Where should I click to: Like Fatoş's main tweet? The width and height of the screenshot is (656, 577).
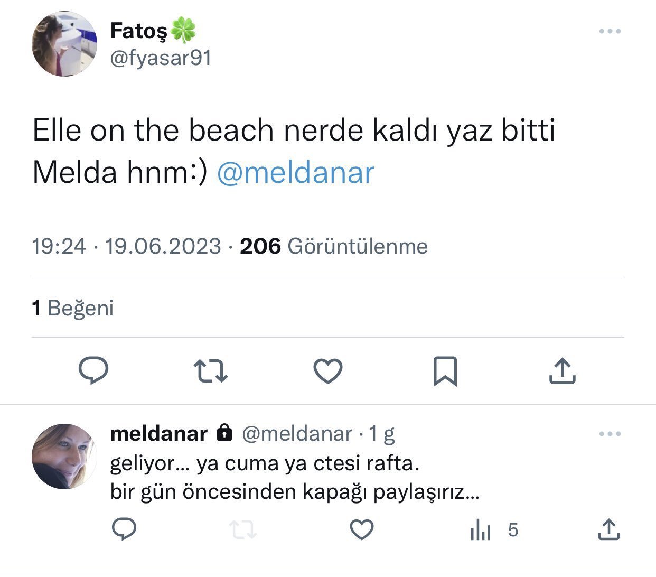pos(328,370)
